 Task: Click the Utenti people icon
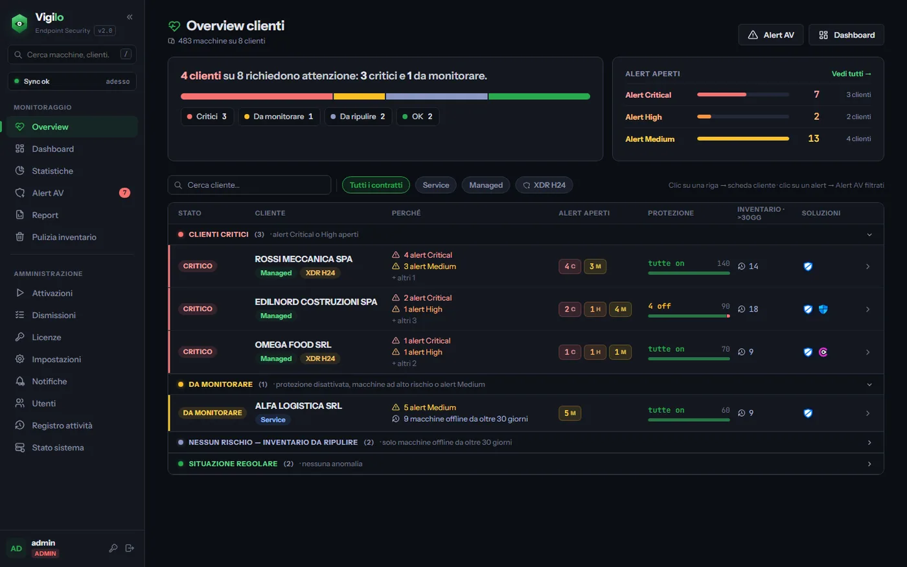click(x=20, y=403)
